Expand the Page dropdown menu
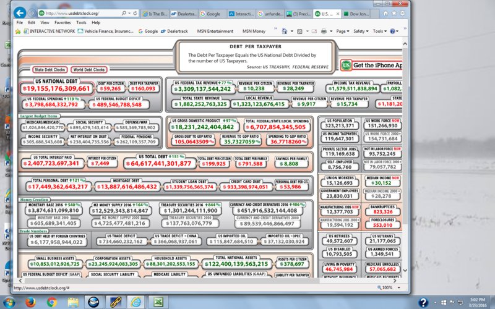The image size is (495, 309). (x=343, y=32)
